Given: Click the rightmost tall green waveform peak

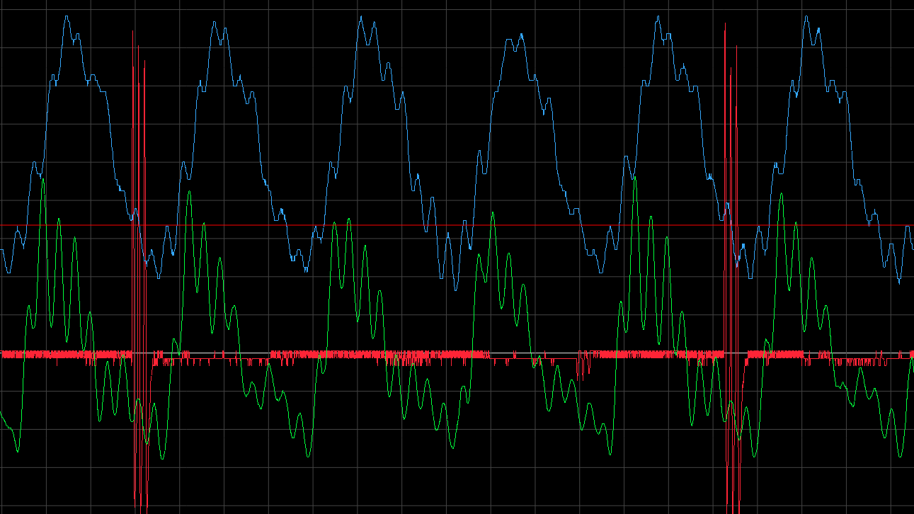Looking at the screenshot, I should click(x=781, y=195).
